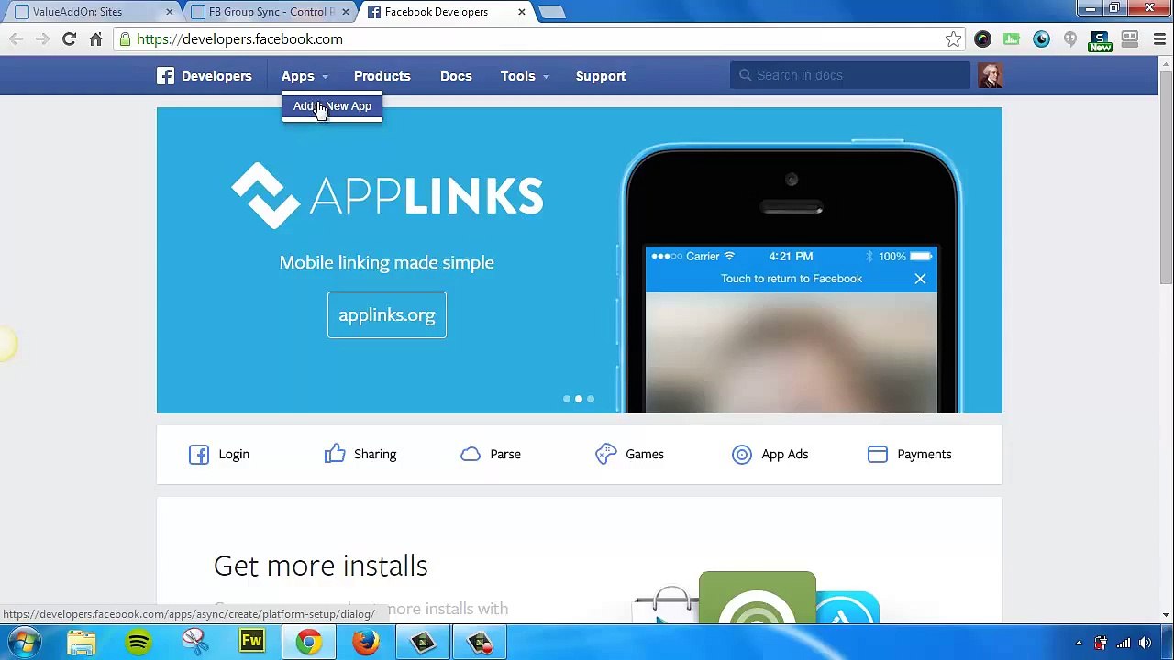1174x660 pixels.
Task: Select the first carousel dot
Action: [567, 399]
